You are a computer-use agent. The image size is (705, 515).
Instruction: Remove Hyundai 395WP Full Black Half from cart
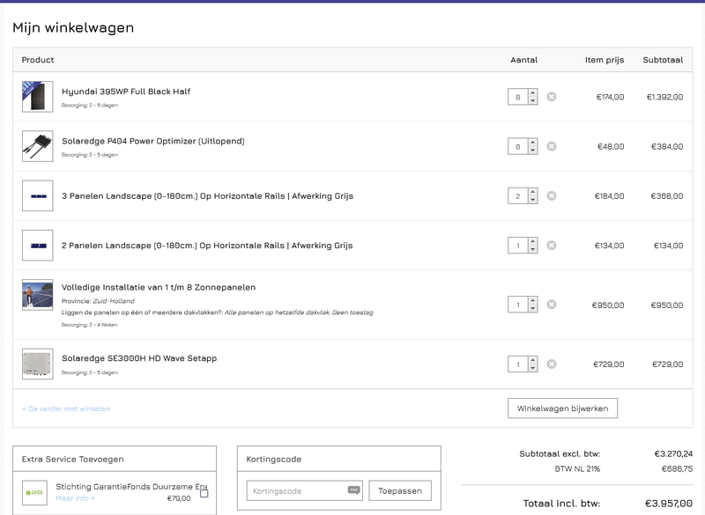(552, 97)
